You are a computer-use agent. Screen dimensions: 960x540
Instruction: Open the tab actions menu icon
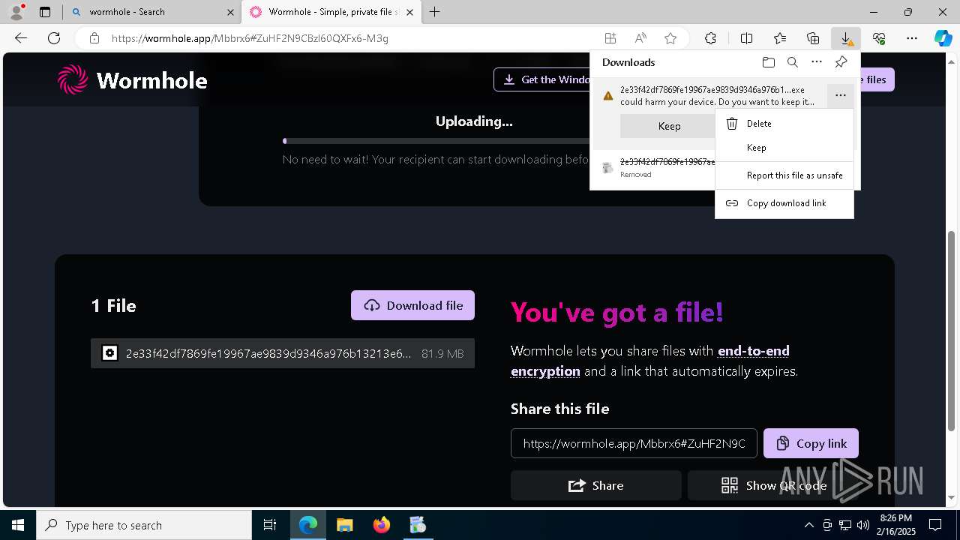tap(45, 12)
